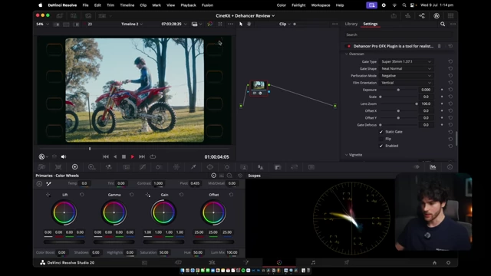Uncheck the Enabled checkbox under Overscan
The width and height of the screenshot is (491, 276).
(x=381, y=146)
